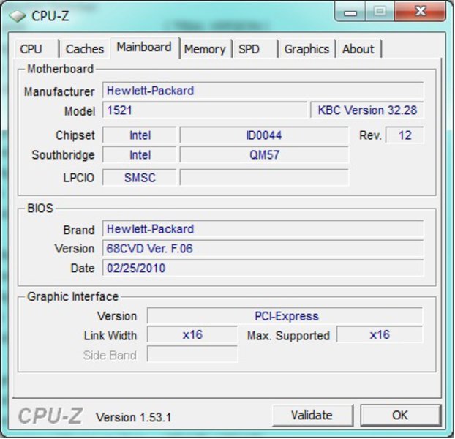Image resolution: width=455 pixels, height=439 pixels.
Task: Minimize the CPU-Z window
Action: (x=350, y=12)
